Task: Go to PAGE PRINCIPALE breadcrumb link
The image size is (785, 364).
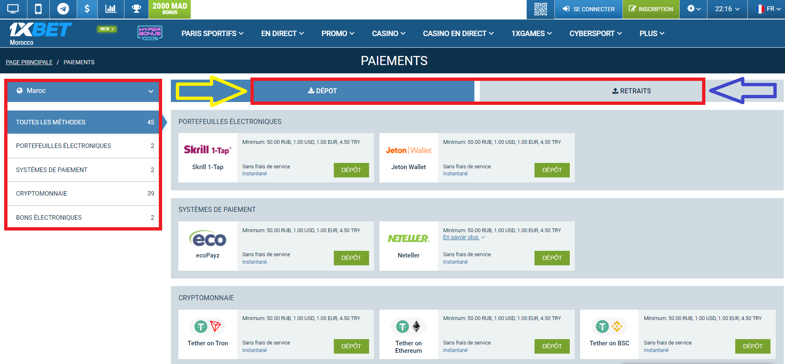Action: pos(29,62)
